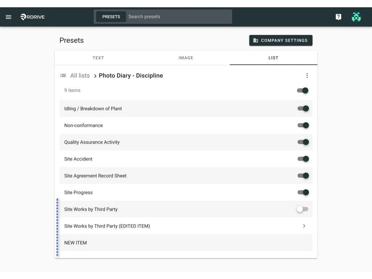Click the RDRIVE logo
The width and height of the screenshot is (372, 279).
pyautogui.click(x=32, y=17)
